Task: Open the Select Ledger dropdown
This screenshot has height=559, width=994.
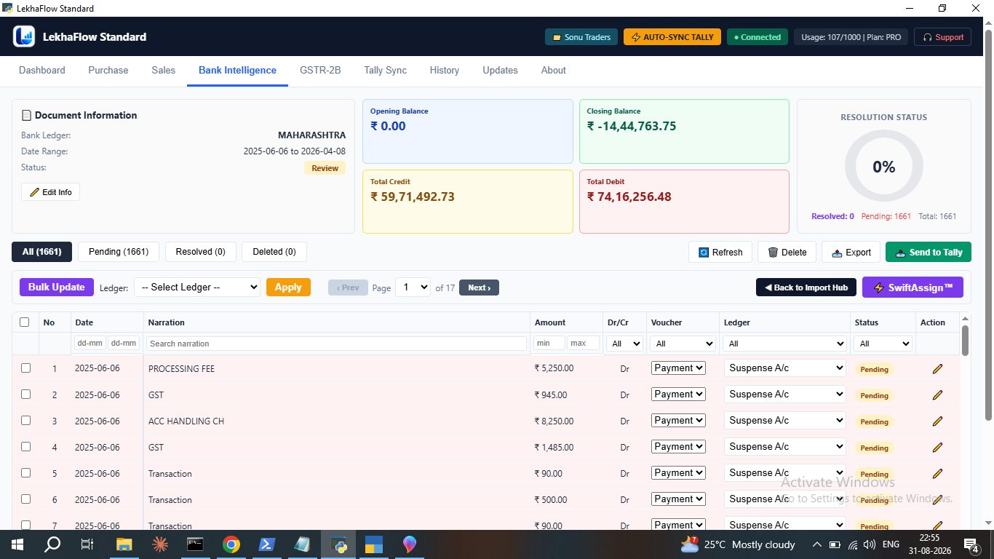Action: 197,288
